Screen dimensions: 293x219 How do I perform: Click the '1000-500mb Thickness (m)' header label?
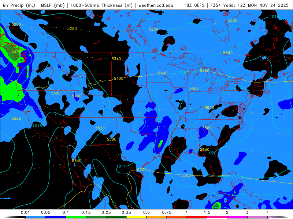[x=102, y=5]
